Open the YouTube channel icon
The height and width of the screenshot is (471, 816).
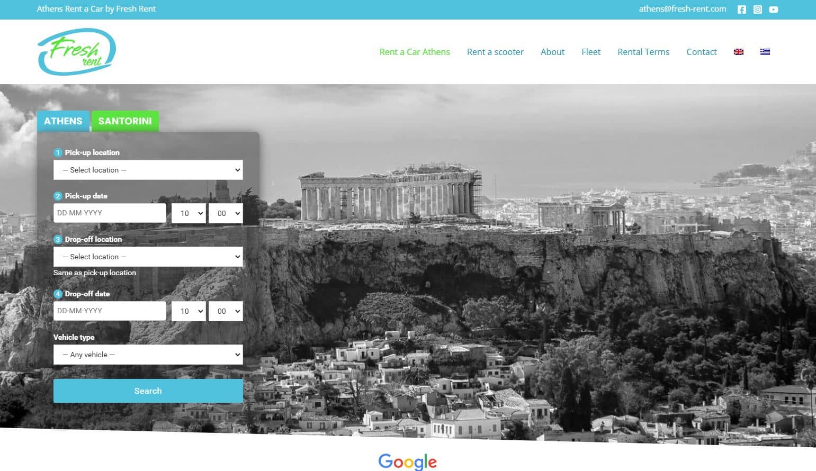click(x=773, y=10)
